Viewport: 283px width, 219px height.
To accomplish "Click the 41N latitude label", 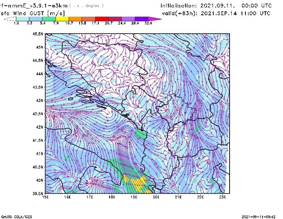I will tap(40, 154).
